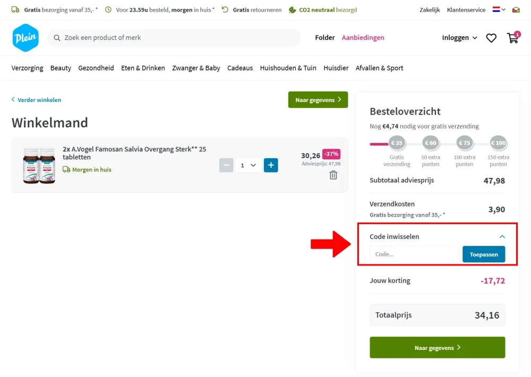This screenshot has width=531, height=377.
Task: Click the search magnifier icon
Action: [57, 38]
